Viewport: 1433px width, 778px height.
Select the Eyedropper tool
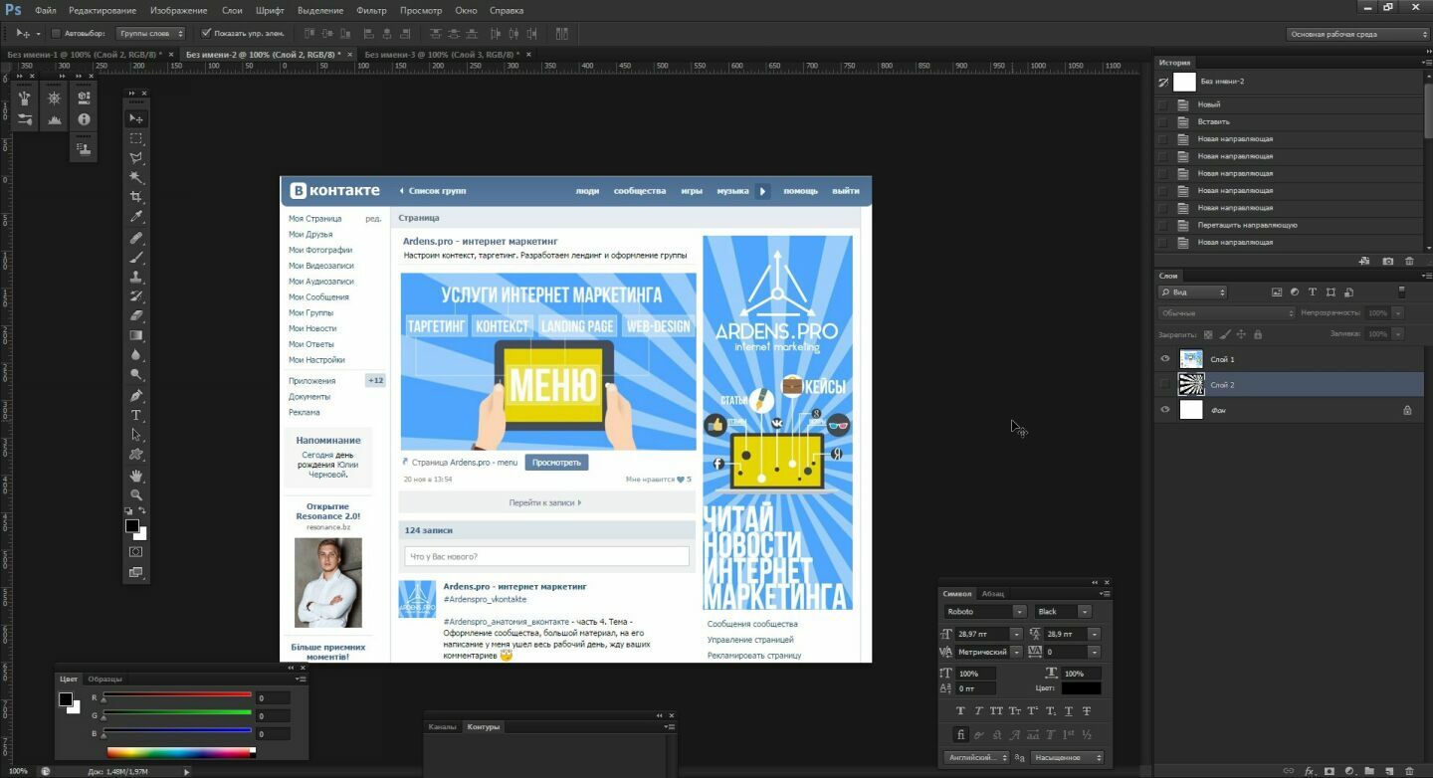136,217
